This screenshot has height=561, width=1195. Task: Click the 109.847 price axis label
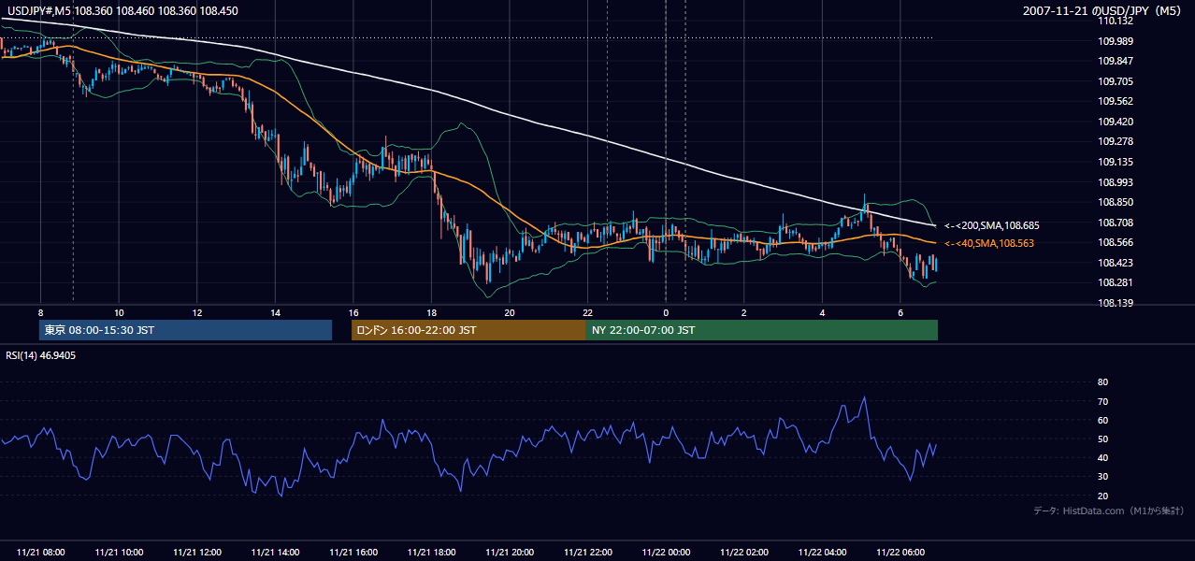(x=1116, y=61)
